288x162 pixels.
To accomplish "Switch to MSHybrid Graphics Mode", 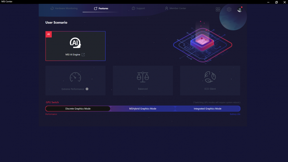I will coord(143,109).
